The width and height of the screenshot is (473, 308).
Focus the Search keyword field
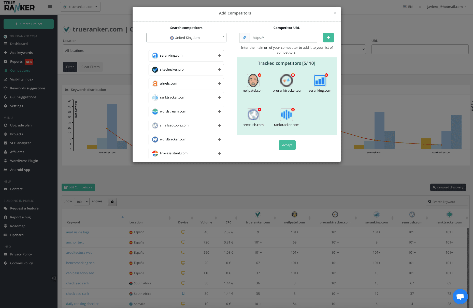point(447,202)
